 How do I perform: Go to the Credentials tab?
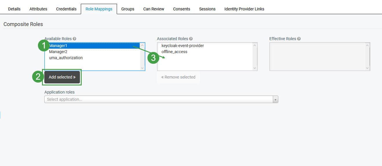click(x=66, y=9)
